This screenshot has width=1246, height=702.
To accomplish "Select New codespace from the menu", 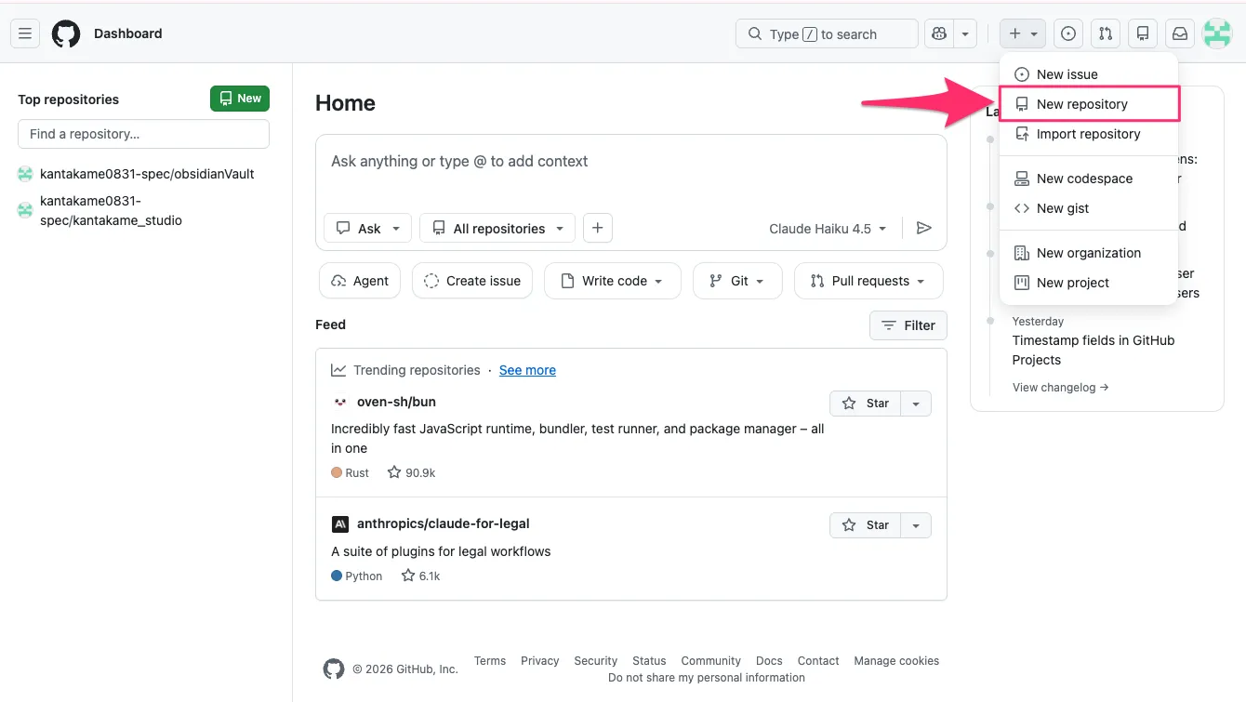I will 1089,179.
